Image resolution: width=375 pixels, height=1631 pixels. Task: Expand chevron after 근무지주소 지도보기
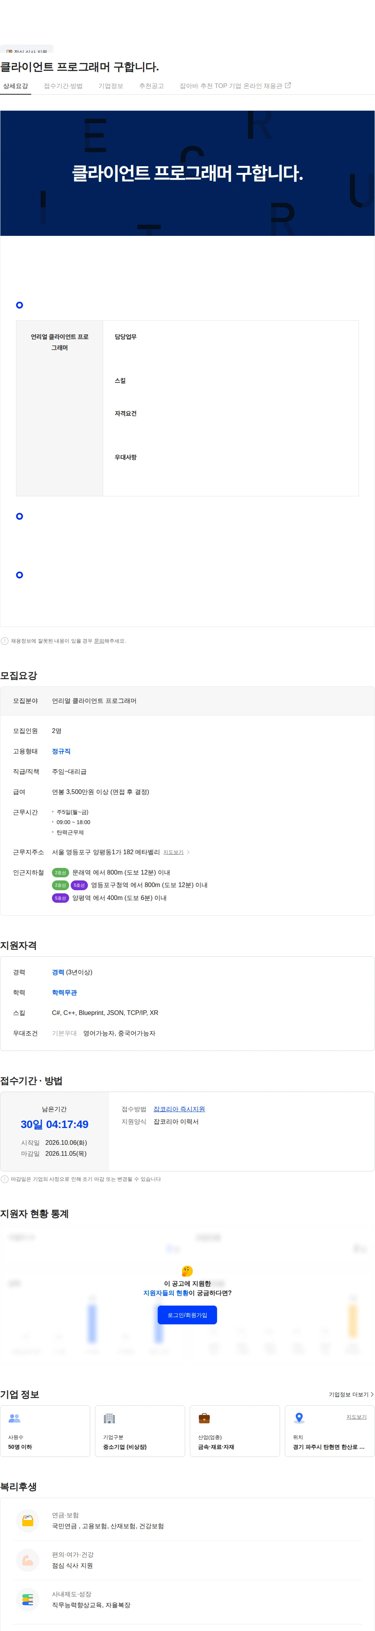pos(188,852)
